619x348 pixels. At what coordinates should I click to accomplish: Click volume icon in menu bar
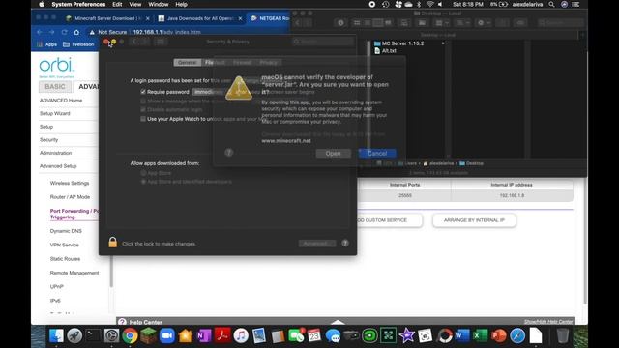click(x=440, y=4)
